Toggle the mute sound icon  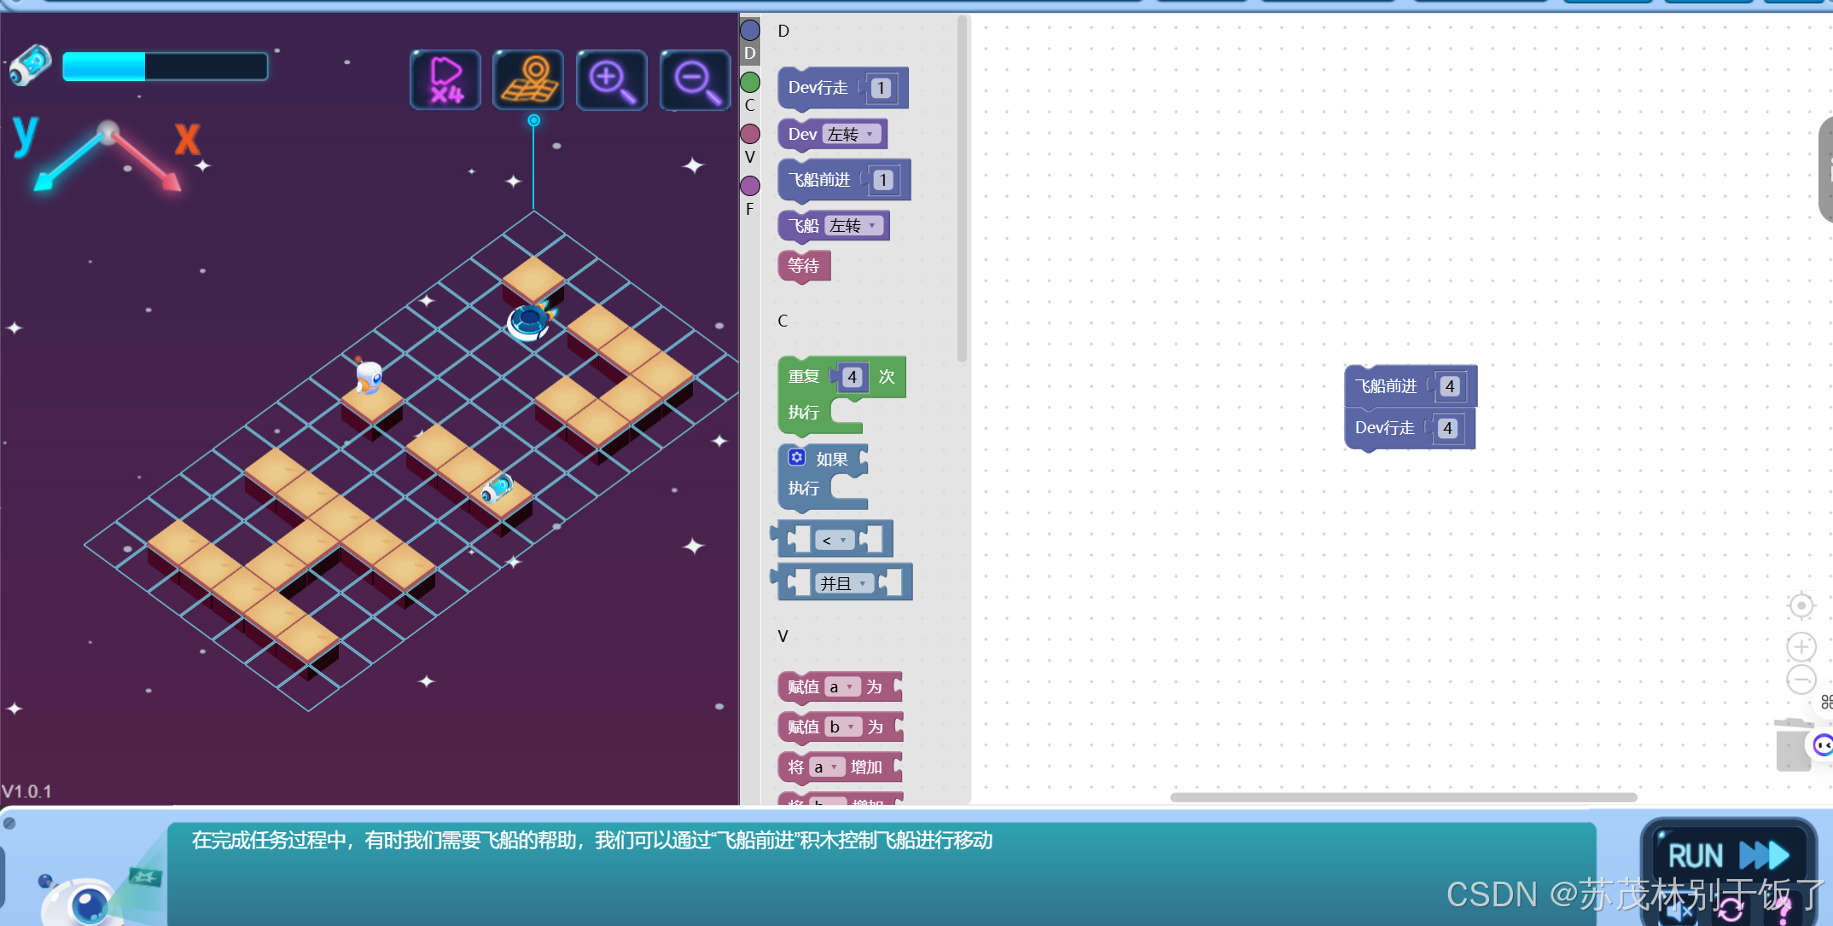coord(1679,911)
